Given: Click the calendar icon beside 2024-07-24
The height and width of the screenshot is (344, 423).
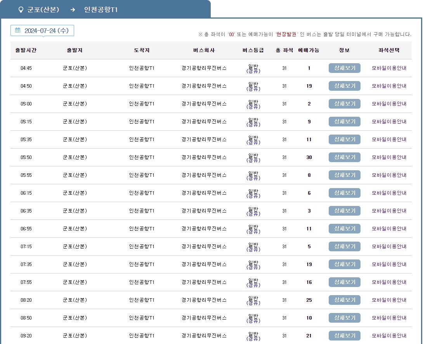Looking at the screenshot, I should click(17, 30).
